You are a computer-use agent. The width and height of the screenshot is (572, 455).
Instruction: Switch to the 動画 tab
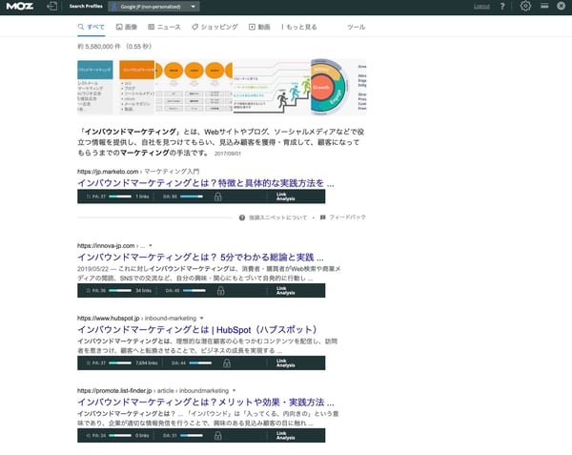click(x=259, y=27)
